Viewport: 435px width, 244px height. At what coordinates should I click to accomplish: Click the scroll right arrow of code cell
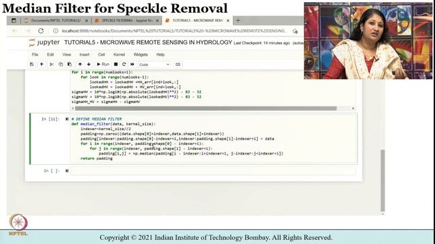[353, 108]
